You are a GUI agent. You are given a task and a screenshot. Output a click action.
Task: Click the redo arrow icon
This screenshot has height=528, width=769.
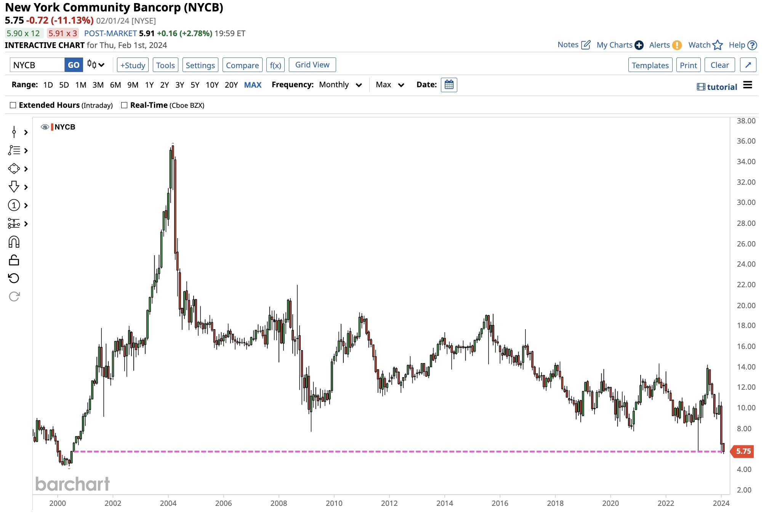pos(14,296)
